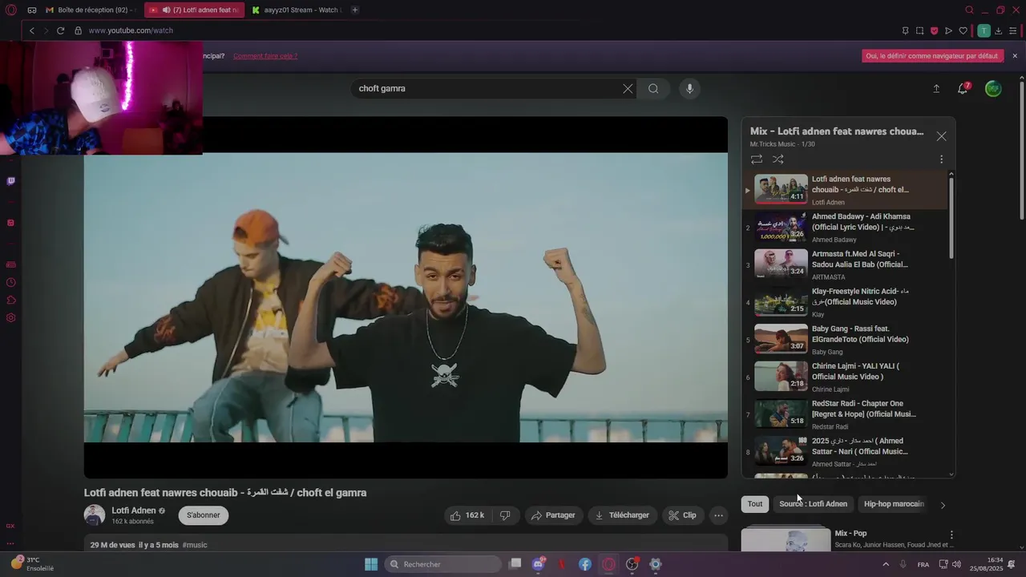Toggle playlist shuffle
This screenshot has height=577, width=1026.
tap(778, 159)
